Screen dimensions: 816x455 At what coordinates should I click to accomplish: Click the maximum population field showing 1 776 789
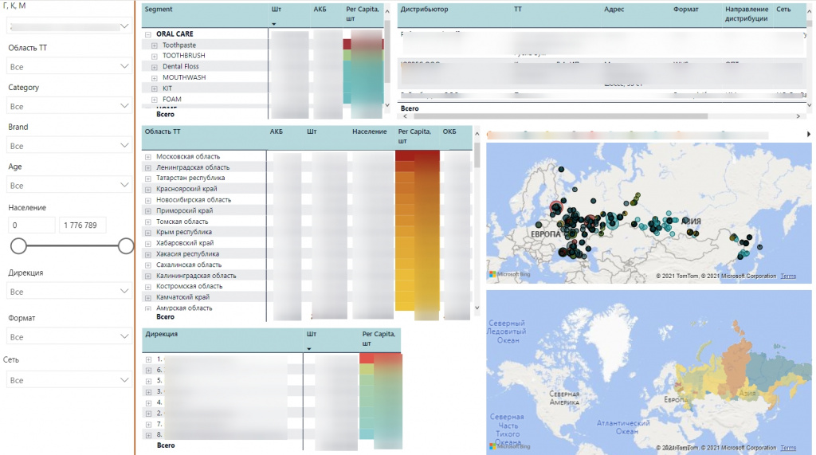(82, 226)
